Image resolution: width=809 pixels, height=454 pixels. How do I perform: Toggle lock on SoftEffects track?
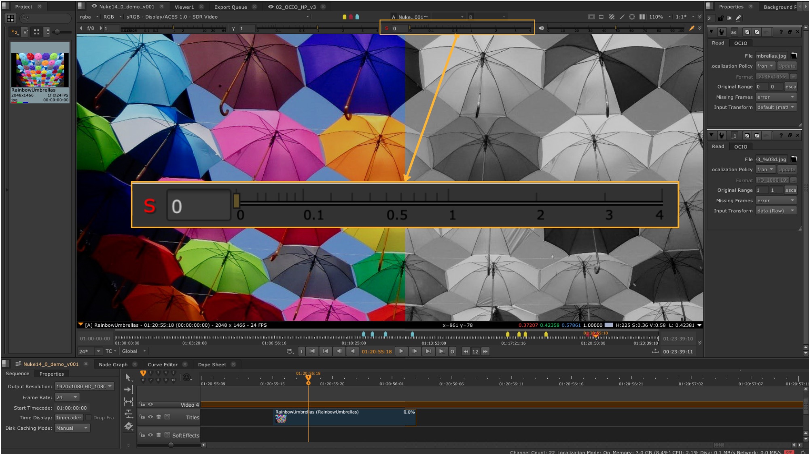142,435
